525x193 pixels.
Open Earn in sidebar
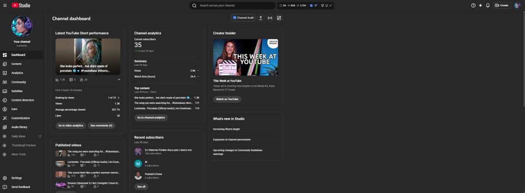(x=22, y=109)
